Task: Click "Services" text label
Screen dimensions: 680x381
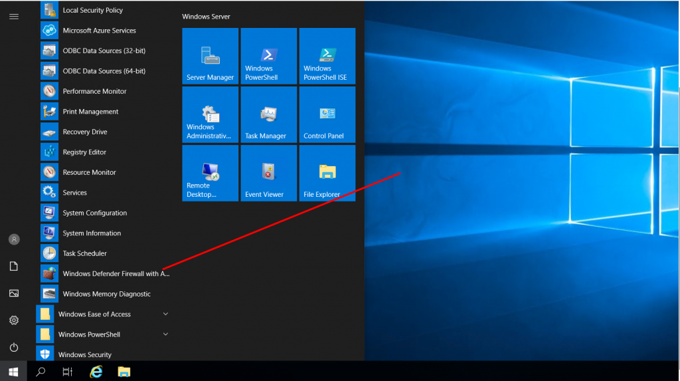Action: (x=74, y=192)
